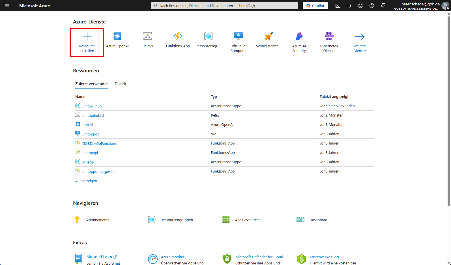Open portal settings gear
This screenshot has height=265, width=451.
pyautogui.click(x=360, y=6)
